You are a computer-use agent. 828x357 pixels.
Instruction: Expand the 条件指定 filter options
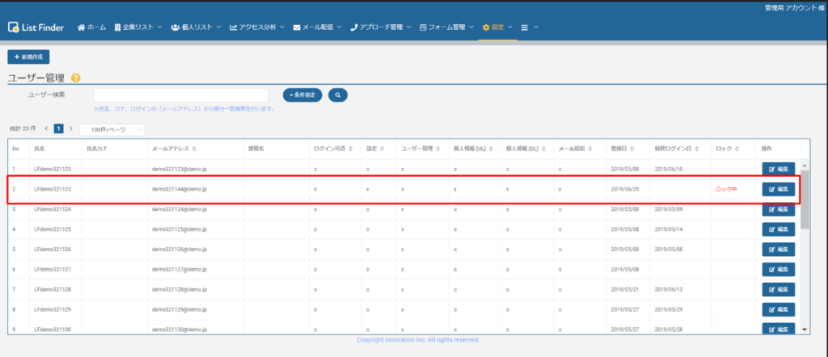pos(302,95)
